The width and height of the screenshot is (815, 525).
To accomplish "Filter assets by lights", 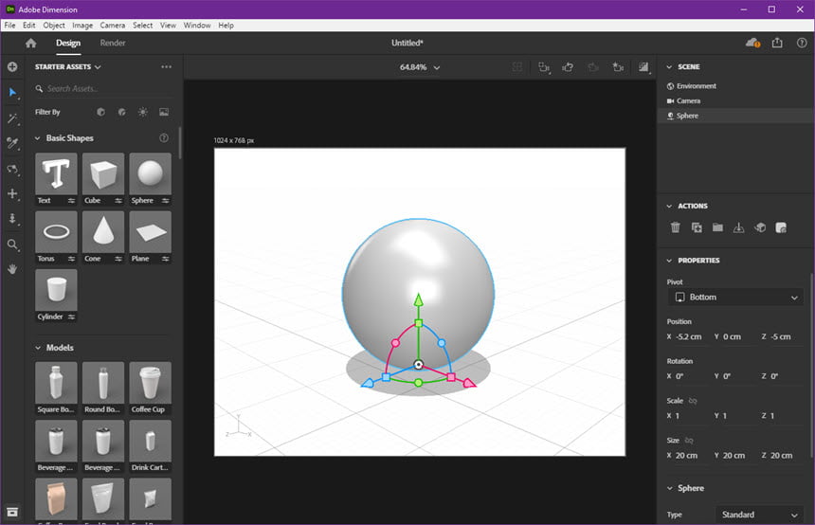I will [143, 112].
